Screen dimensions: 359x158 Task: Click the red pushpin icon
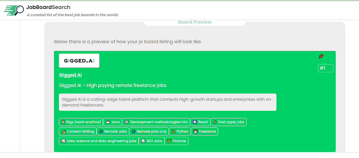[321, 56]
